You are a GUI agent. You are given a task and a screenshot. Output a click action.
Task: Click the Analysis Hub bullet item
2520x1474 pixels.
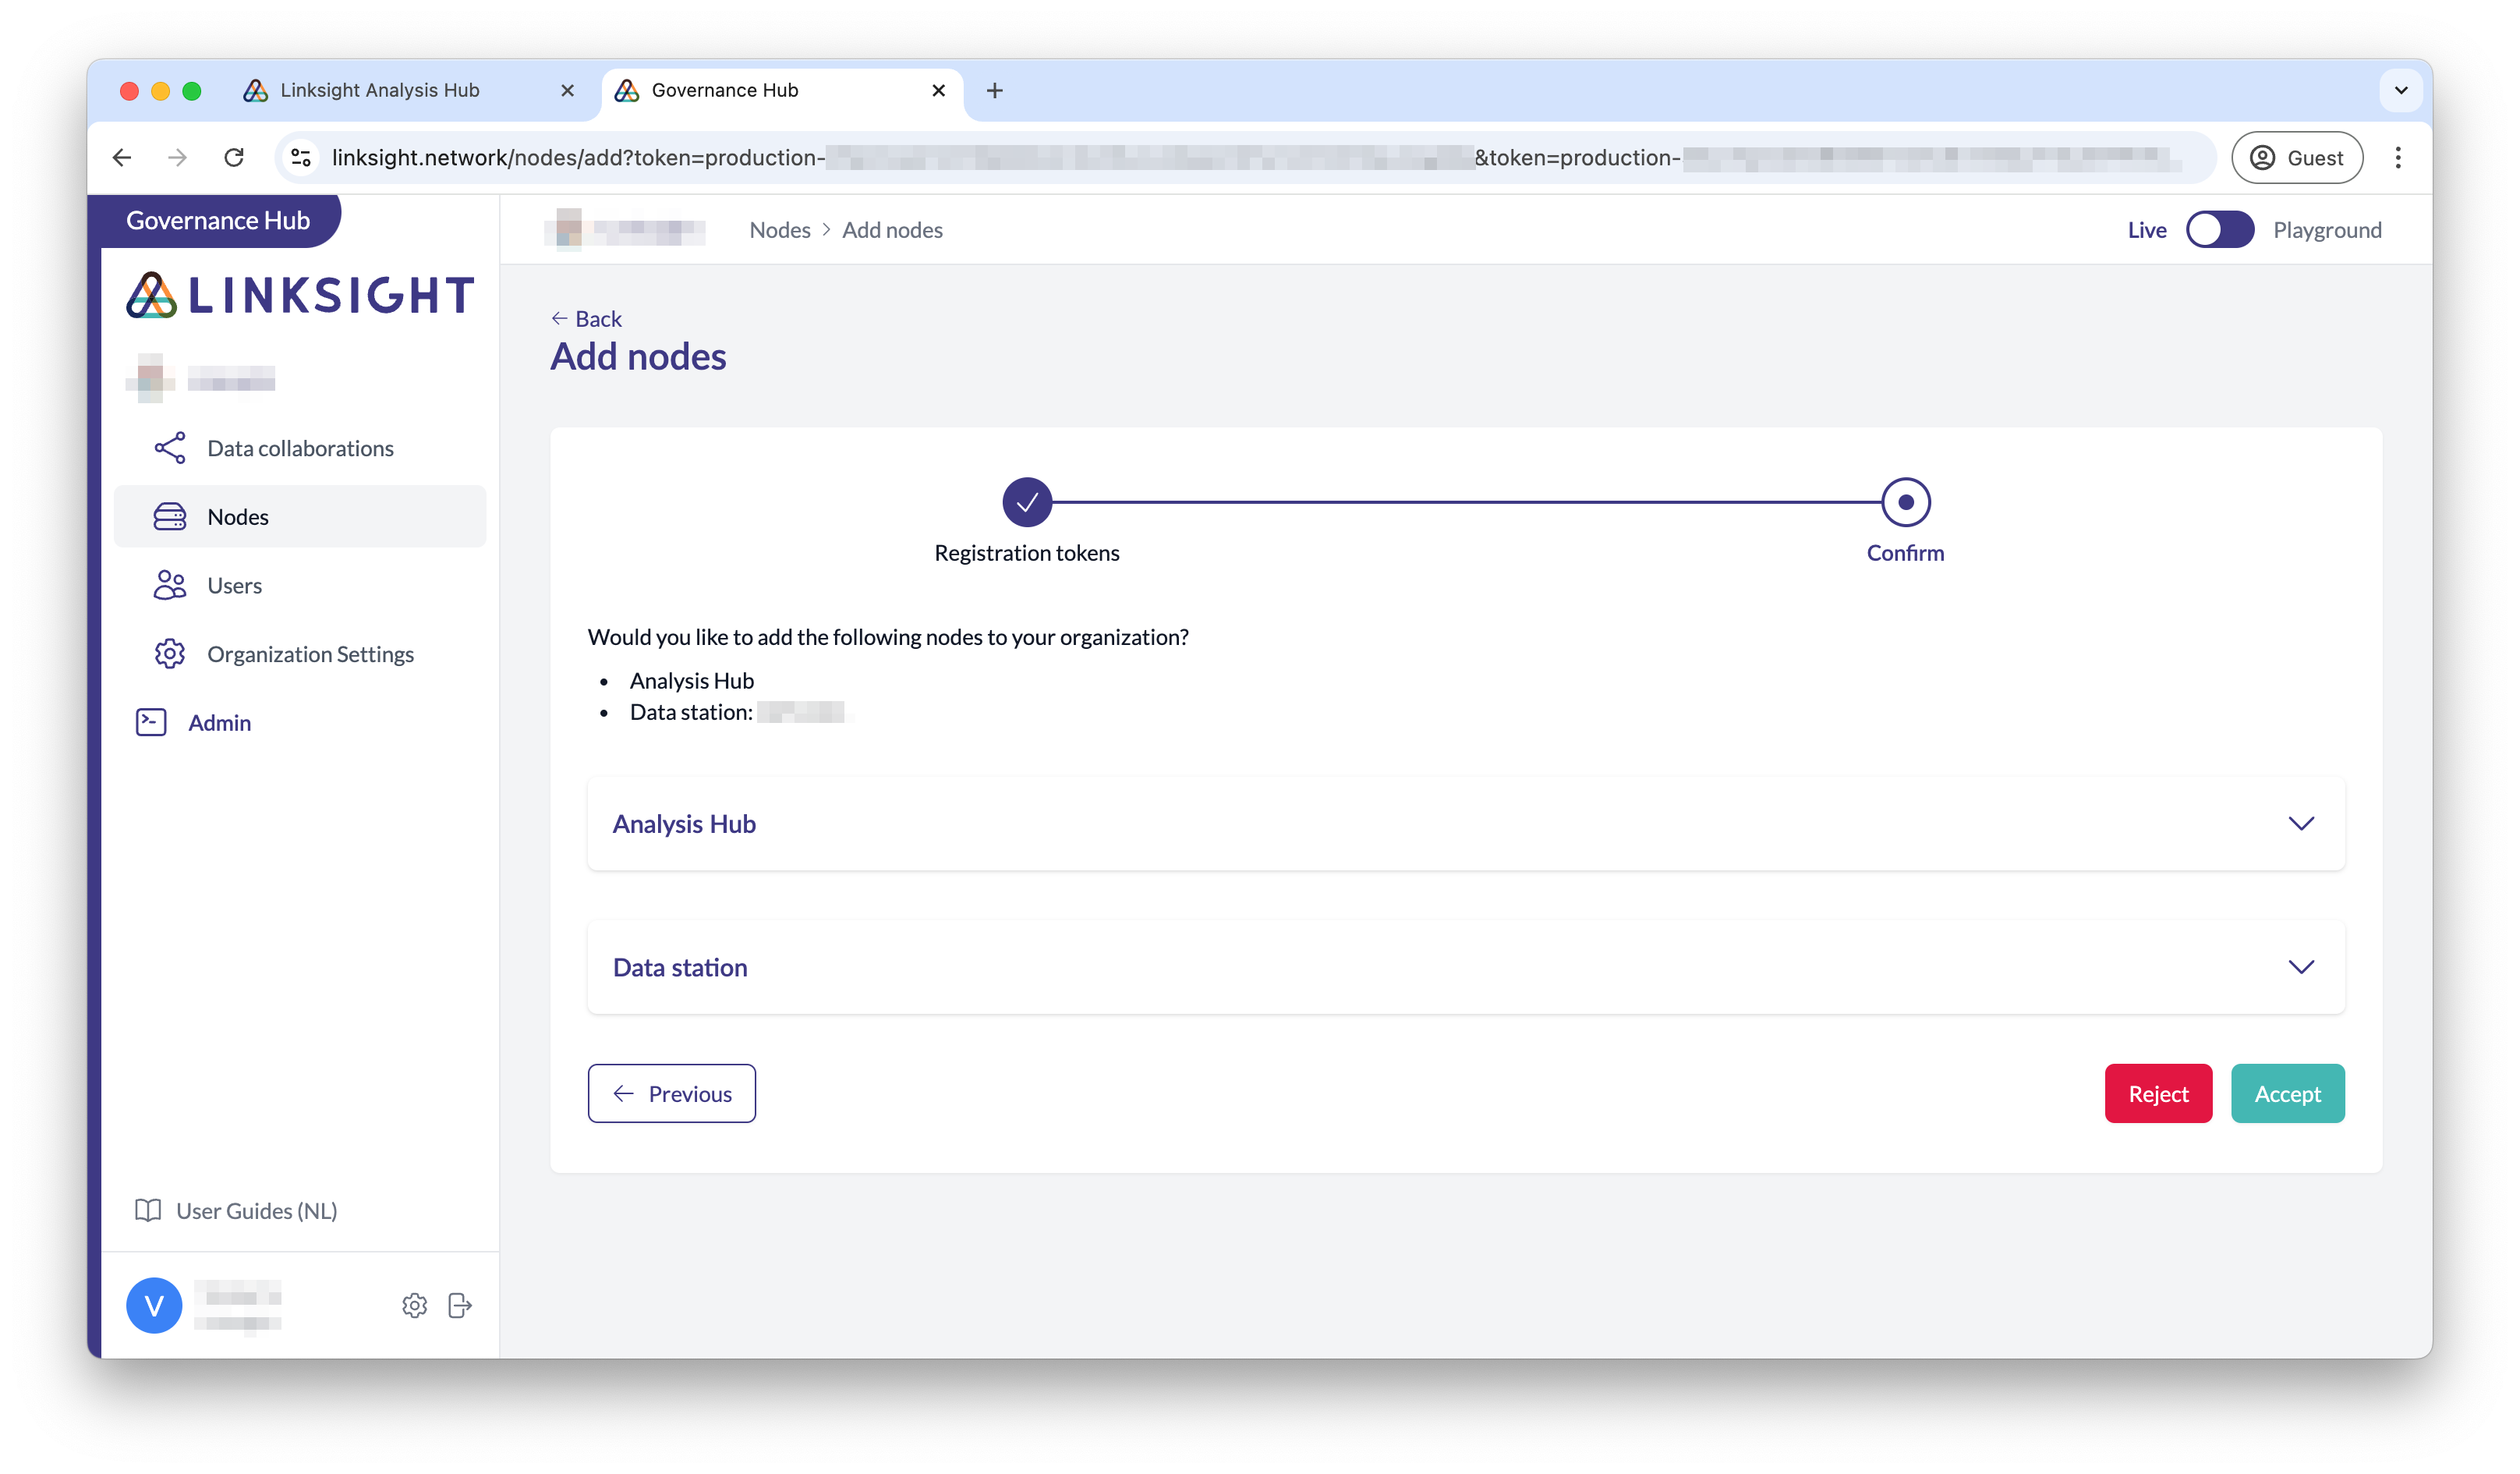[x=691, y=680]
